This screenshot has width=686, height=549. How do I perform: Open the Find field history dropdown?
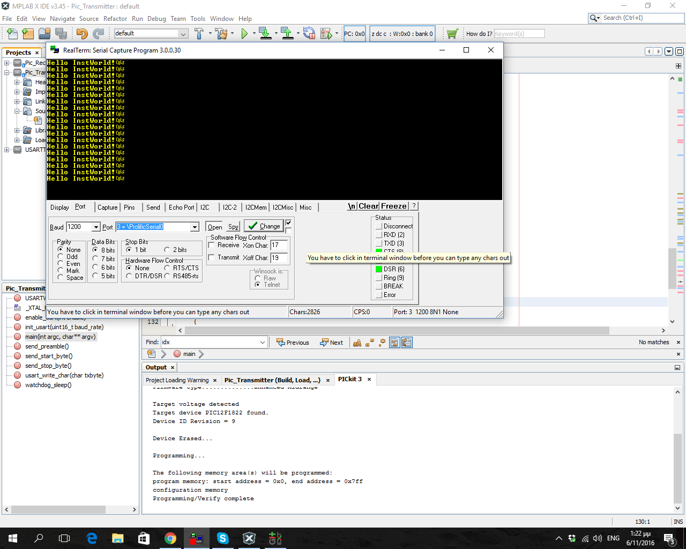[263, 343]
